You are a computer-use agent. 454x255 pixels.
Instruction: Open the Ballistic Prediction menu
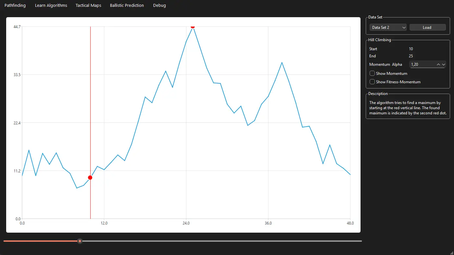(127, 6)
